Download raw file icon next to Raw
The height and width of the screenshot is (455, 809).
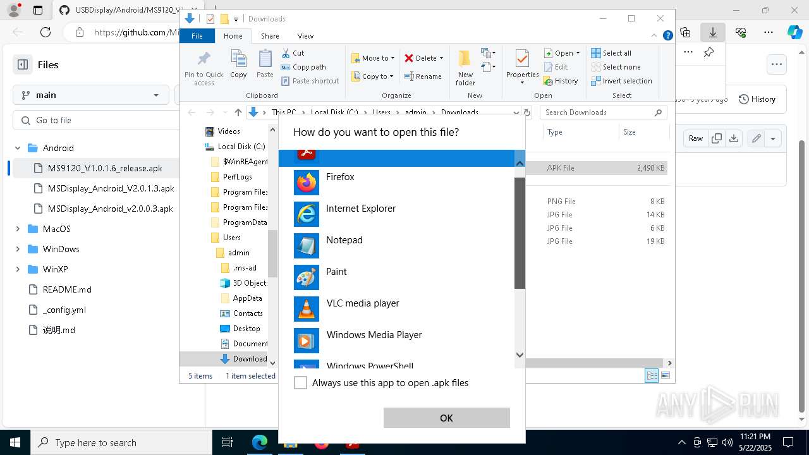733,138
